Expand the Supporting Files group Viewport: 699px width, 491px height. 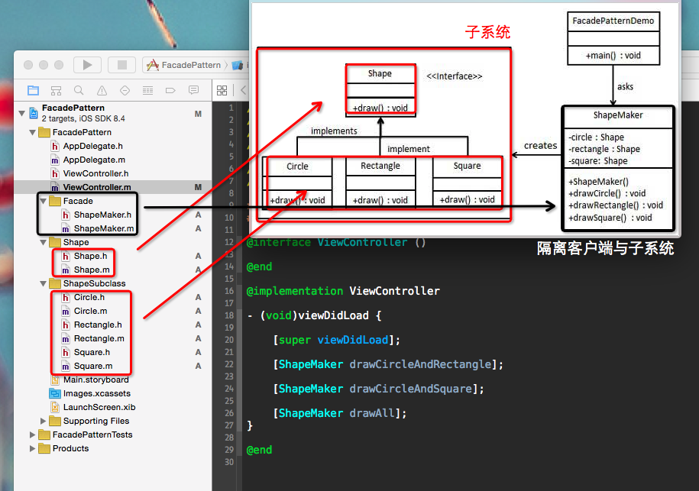44,421
